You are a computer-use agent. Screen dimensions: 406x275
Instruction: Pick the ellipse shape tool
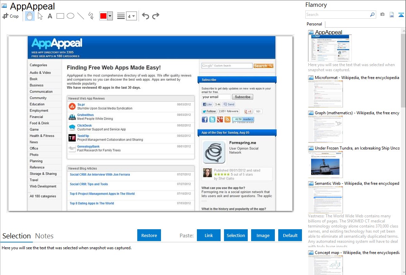(x=70, y=16)
